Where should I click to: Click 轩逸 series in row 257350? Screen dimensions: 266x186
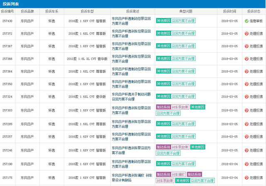pos(52,84)
